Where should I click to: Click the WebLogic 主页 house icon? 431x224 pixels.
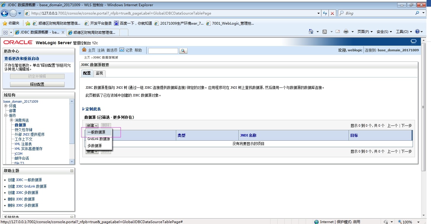pyautogui.click(x=84, y=50)
